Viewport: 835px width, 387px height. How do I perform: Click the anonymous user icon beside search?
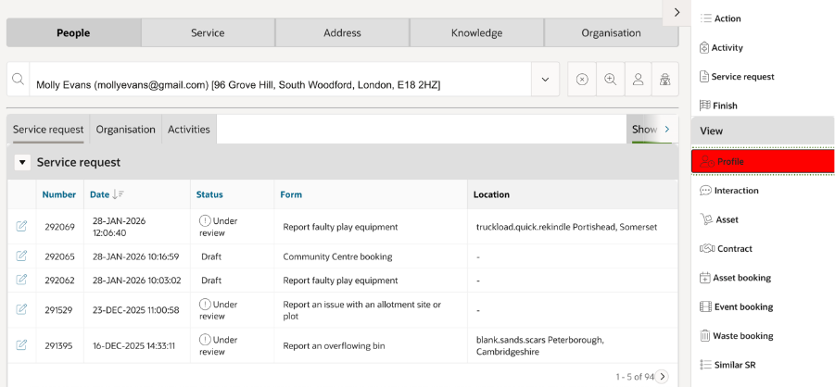coord(665,80)
